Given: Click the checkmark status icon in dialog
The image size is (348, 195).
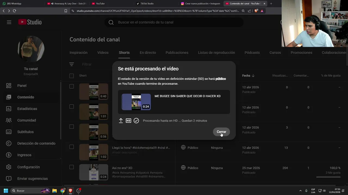Looking at the screenshot, I should tap(136, 121).
